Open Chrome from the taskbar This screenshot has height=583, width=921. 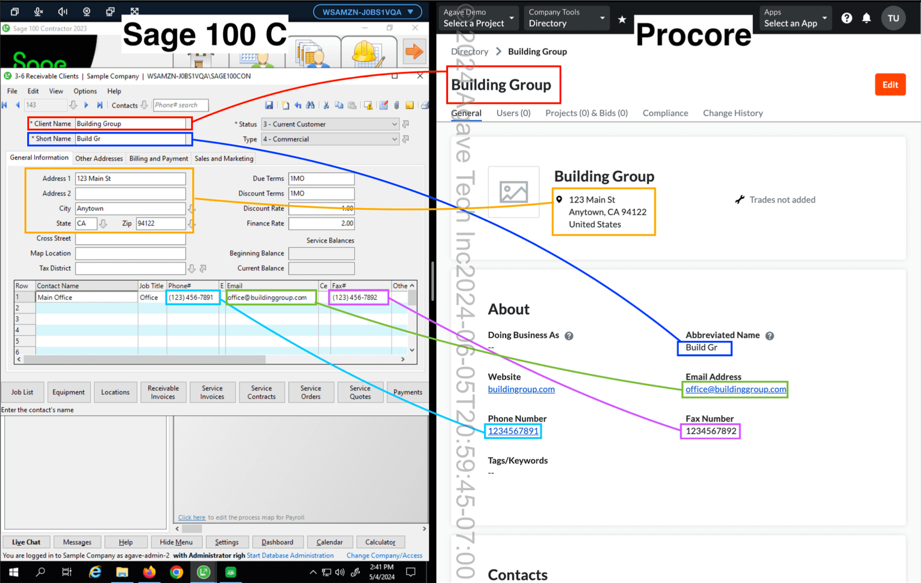click(x=177, y=572)
